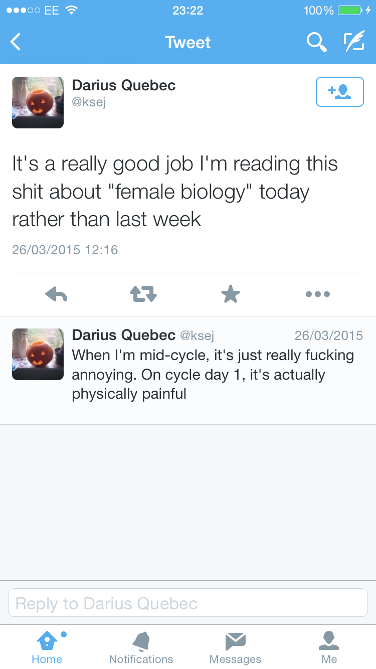Image resolution: width=376 pixels, height=669 pixels.
Task: Tap the Reply to Darius Quebec field
Action: point(188,603)
